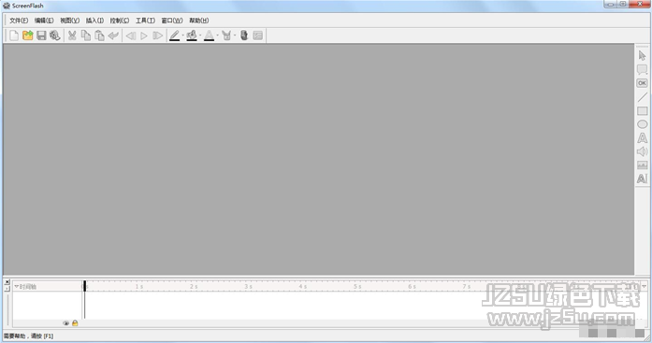
Task: Step to previous frame with left arrow
Action: point(131,36)
